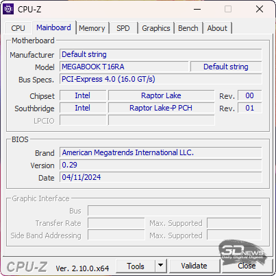
Task: Select the SPD tab
Action: point(123,28)
